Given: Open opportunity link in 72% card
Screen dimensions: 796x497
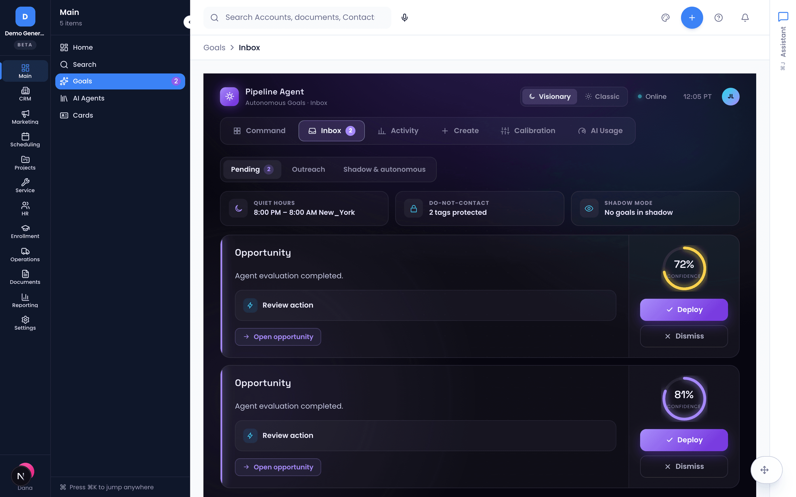Looking at the screenshot, I should pyautogui.click(x=278, y=337).
